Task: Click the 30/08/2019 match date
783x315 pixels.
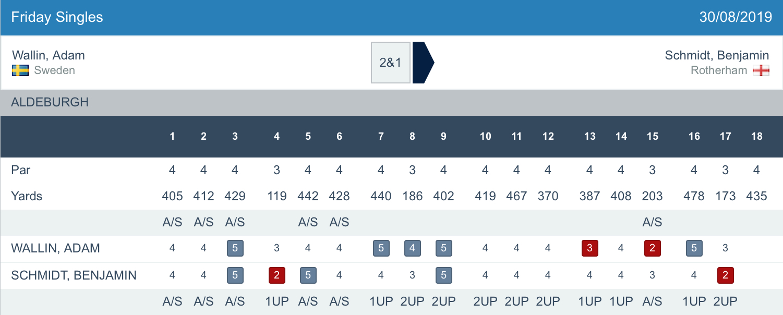Action: pos(736,17)
